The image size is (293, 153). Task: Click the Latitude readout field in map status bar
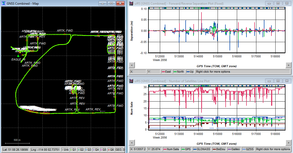click(x=15, y=149)
